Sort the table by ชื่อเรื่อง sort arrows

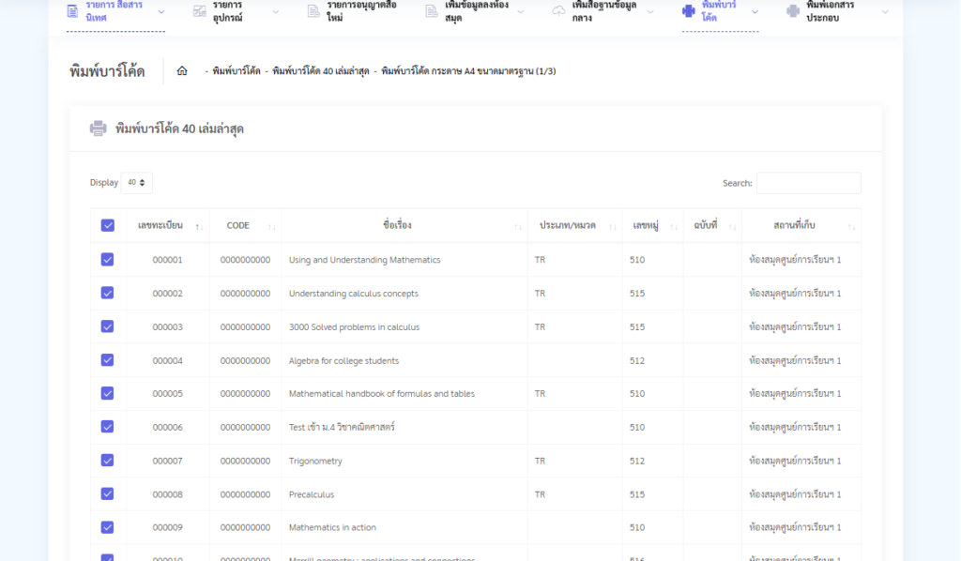(x=518, y=226)
